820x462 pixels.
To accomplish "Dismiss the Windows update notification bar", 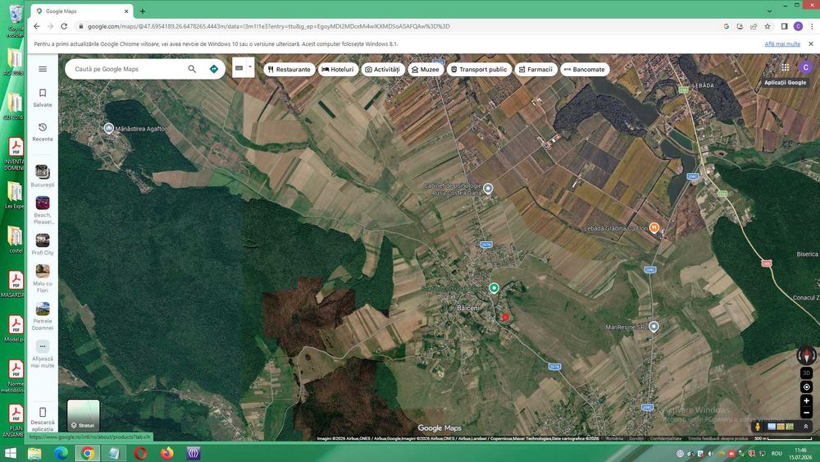I will click(811, 44).
